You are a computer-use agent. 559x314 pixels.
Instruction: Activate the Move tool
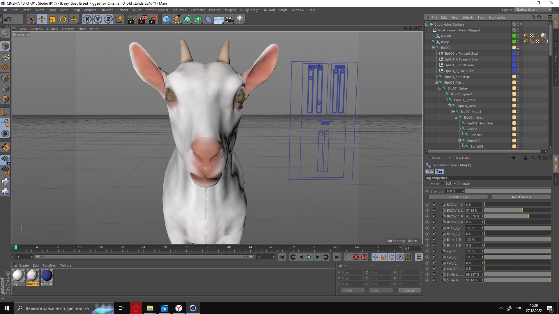(x=42, y=19)
